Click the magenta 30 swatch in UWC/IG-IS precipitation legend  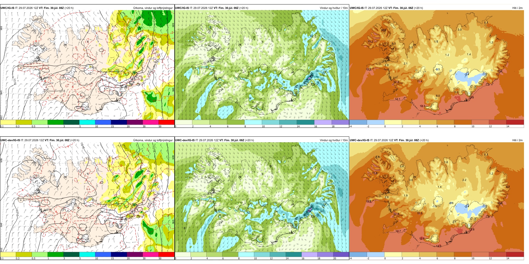[151, 122]
